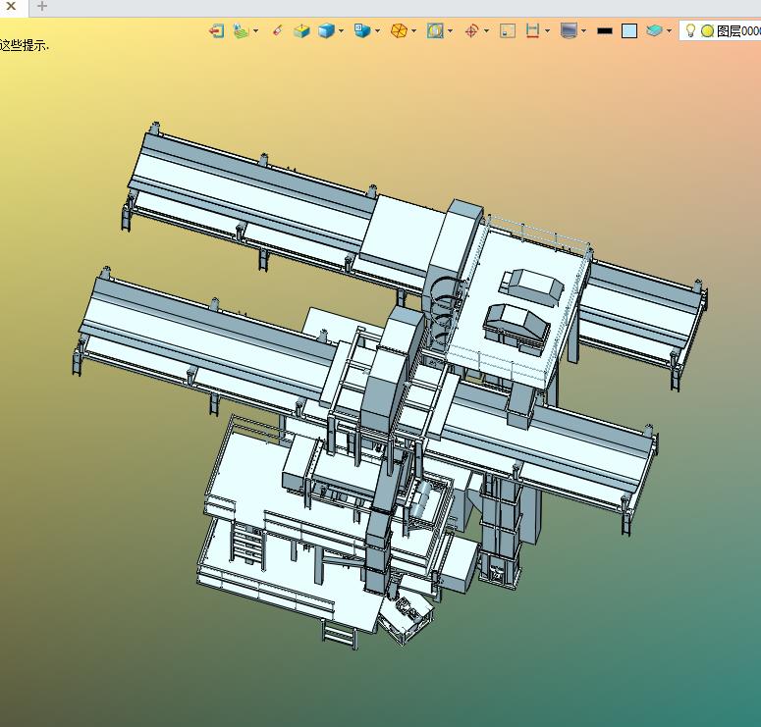The width and height of the screenshot is (761, 727).
Task: Expand dropdown arrow beside the monitor icon
Action: (x=583, y=30)
